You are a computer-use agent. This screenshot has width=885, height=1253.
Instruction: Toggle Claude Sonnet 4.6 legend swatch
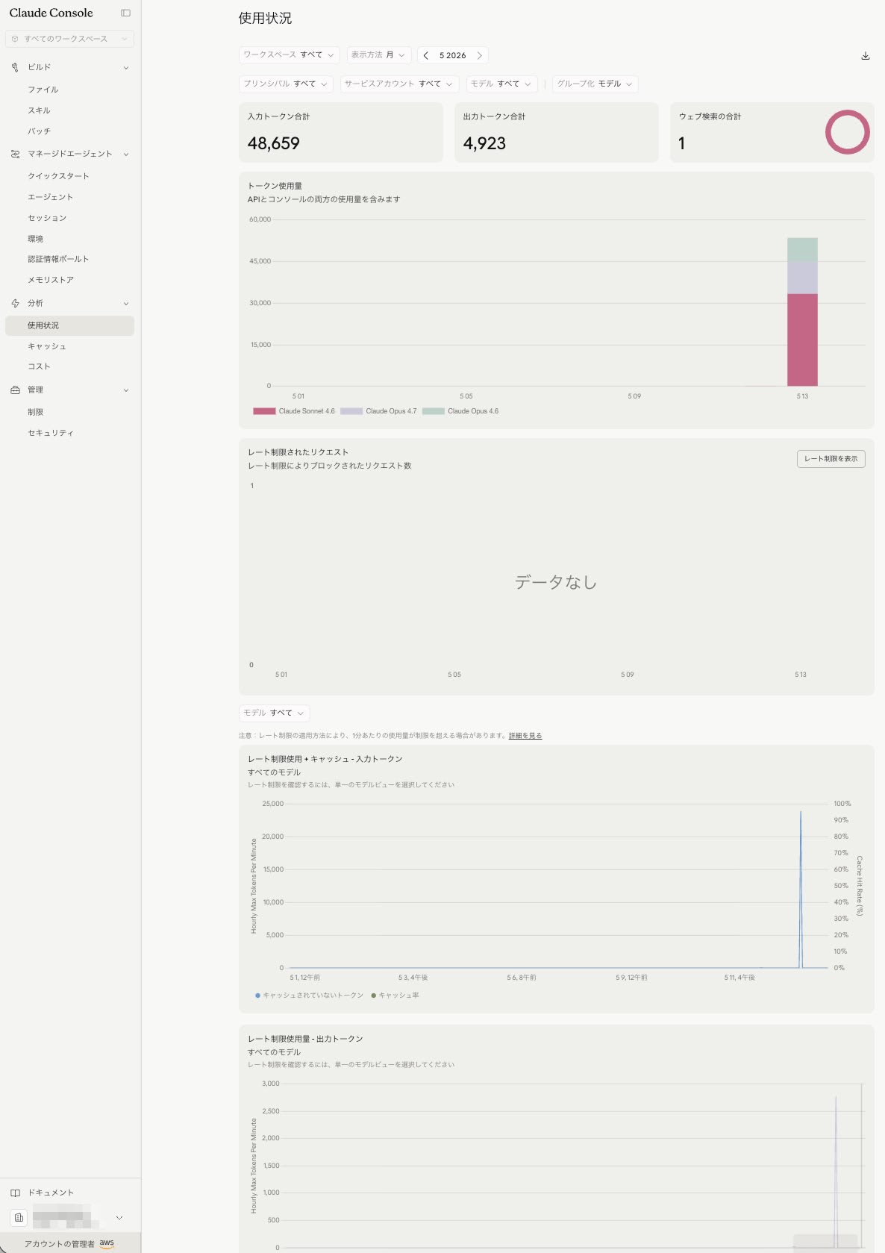[x=264, y=411]
